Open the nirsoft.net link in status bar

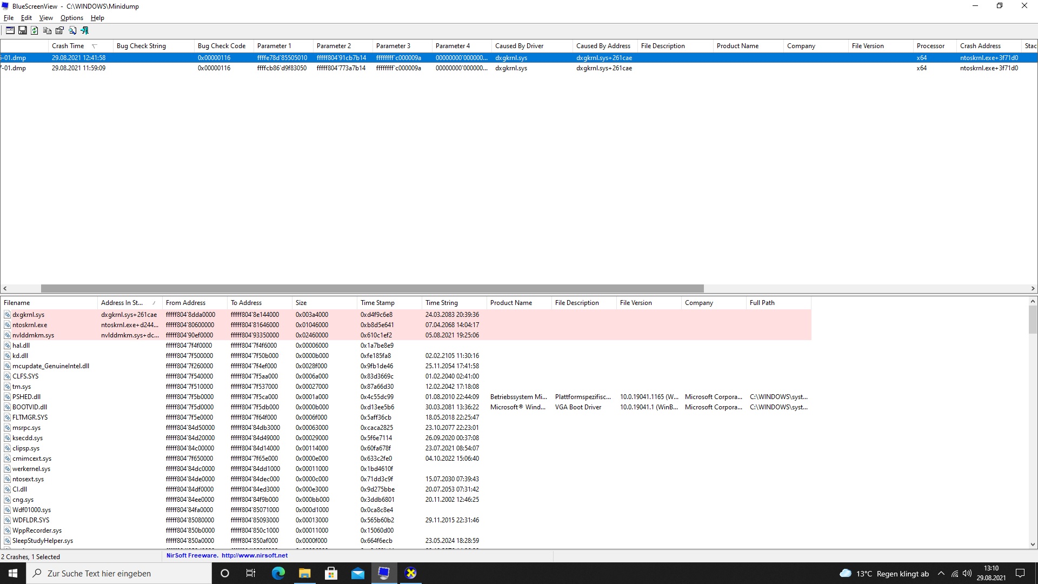pos(255,555)
